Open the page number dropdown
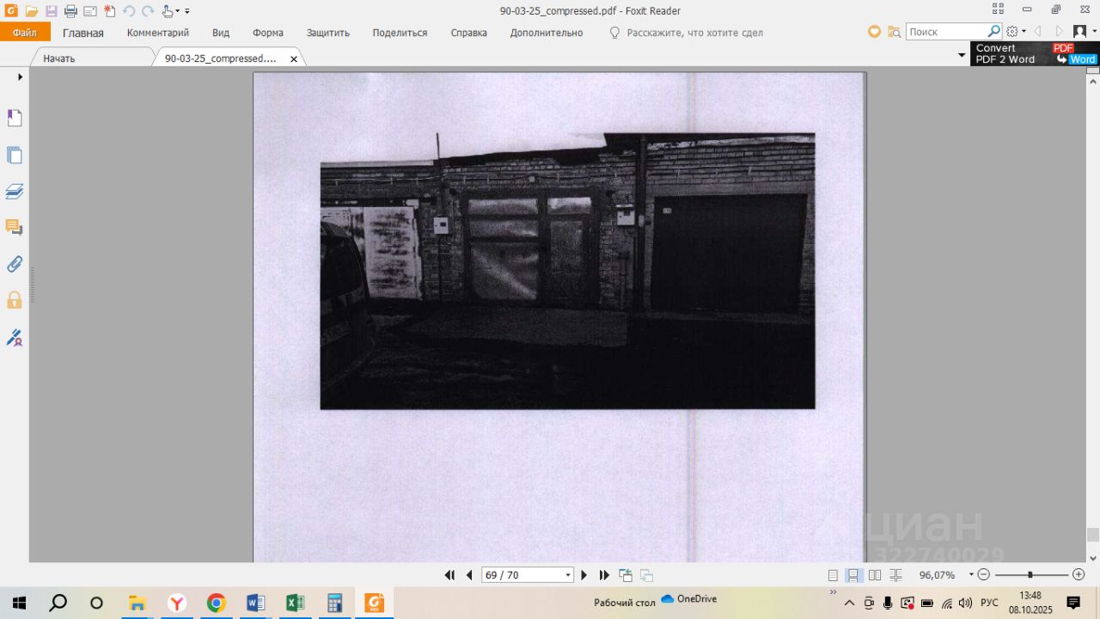The width and height of the screenshot is (1100, 619). pyautogui.click(x=567, y=575)
